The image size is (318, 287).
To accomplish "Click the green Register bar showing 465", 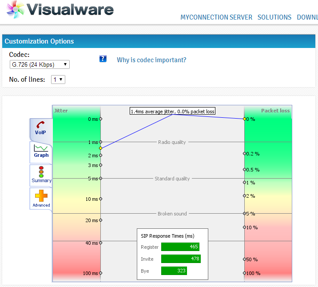I will [180, 247].
